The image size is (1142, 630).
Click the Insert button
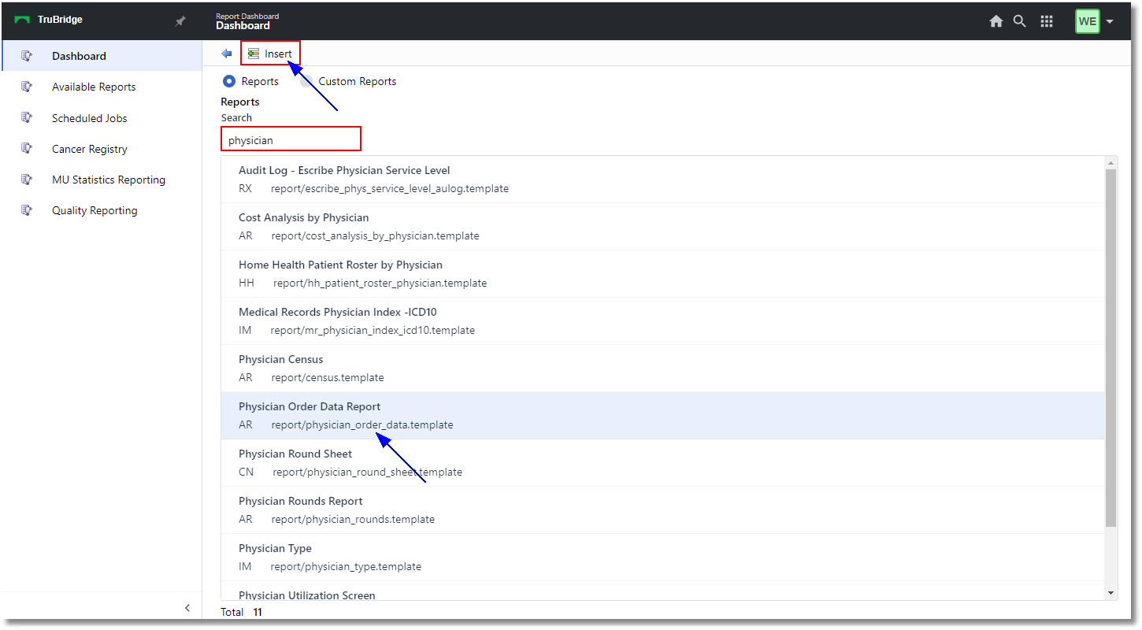click(x=270, y=54)
